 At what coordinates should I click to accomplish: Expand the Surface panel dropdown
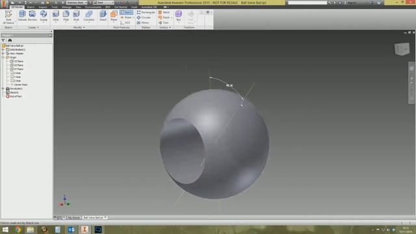[165, 27]
